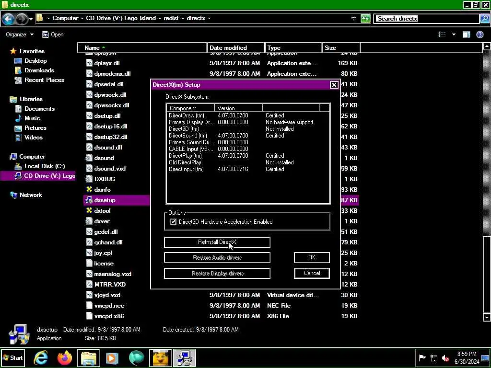Screen dimensions: 491x368
Task: Click the search magnifier icon
Action: point(484,19)
